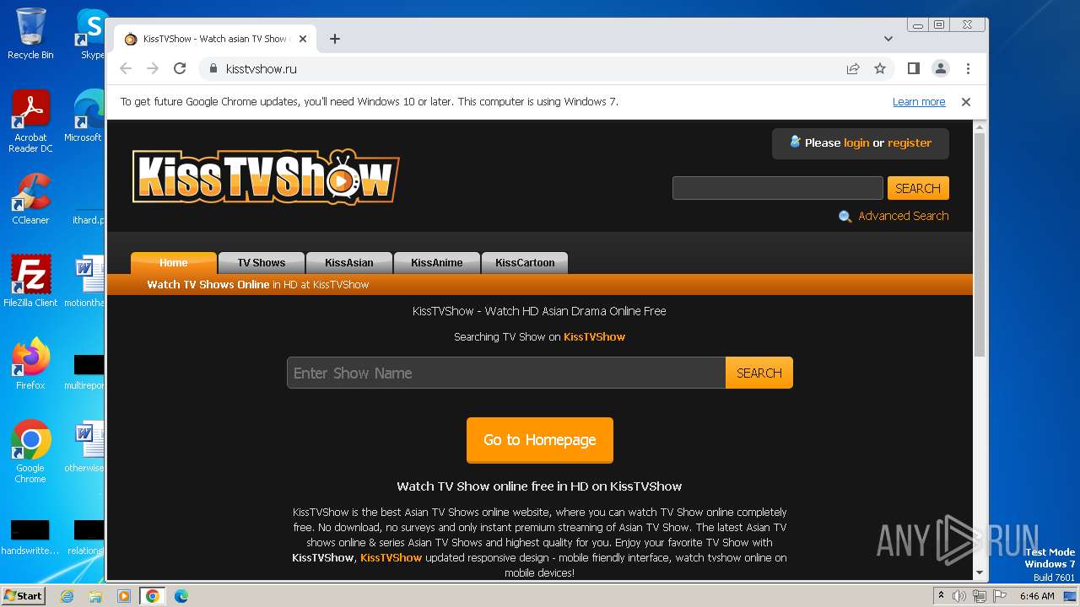This screenshot has height=607, width=1080.
Task: Click the Enter Show Name field
Action: pyautogui.click(x=506, y=373)
